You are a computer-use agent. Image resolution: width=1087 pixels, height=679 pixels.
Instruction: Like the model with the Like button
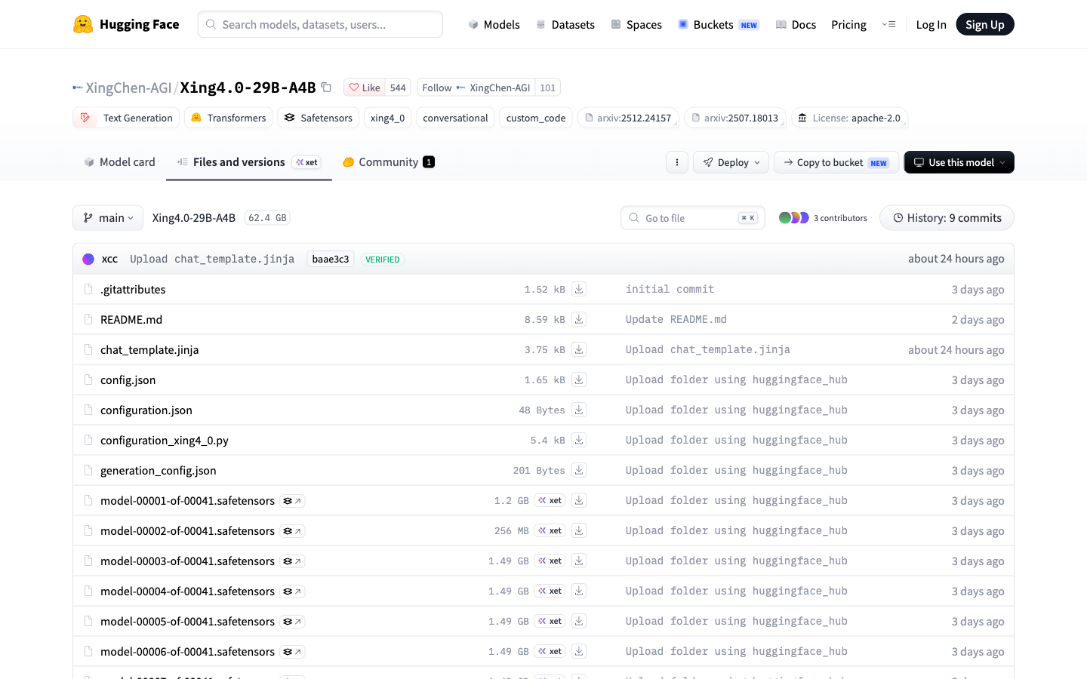pyautogui.click(x=365, y=88)
